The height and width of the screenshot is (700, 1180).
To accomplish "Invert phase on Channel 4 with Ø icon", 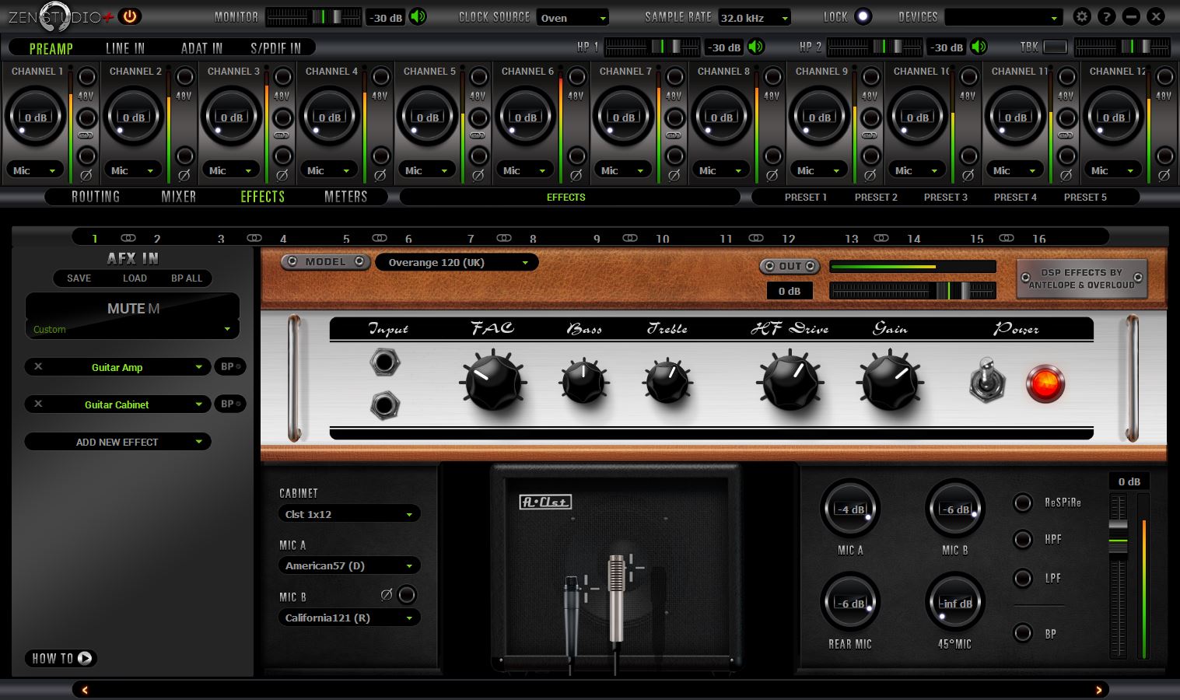I will pyautogui.click(x=380, y=176).
